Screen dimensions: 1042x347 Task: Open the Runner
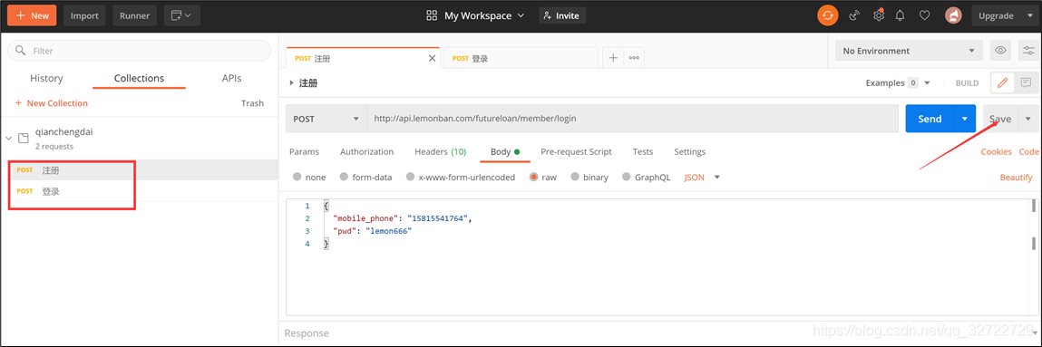click(134, 15)
